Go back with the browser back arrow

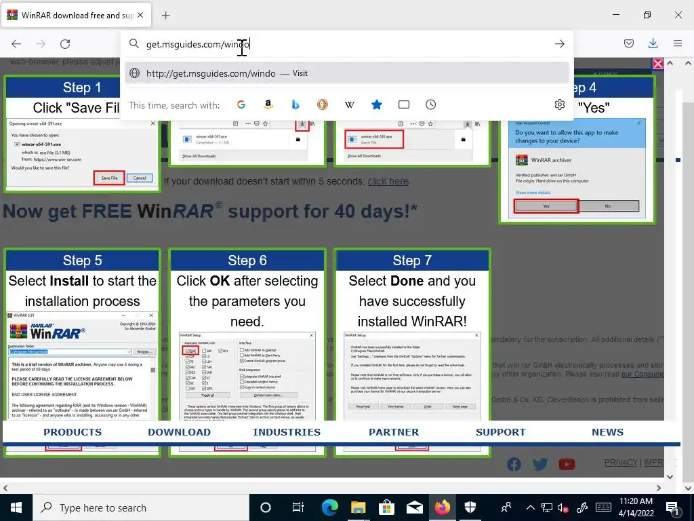[x=16, y=44]
